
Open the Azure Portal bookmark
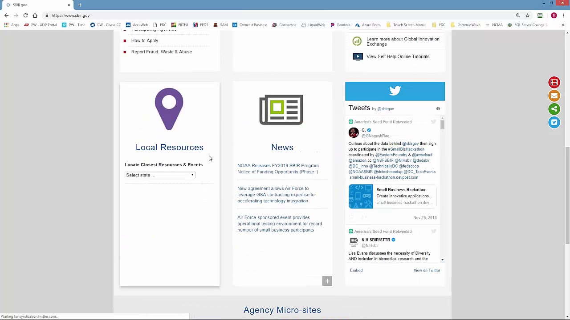point(368,25)
